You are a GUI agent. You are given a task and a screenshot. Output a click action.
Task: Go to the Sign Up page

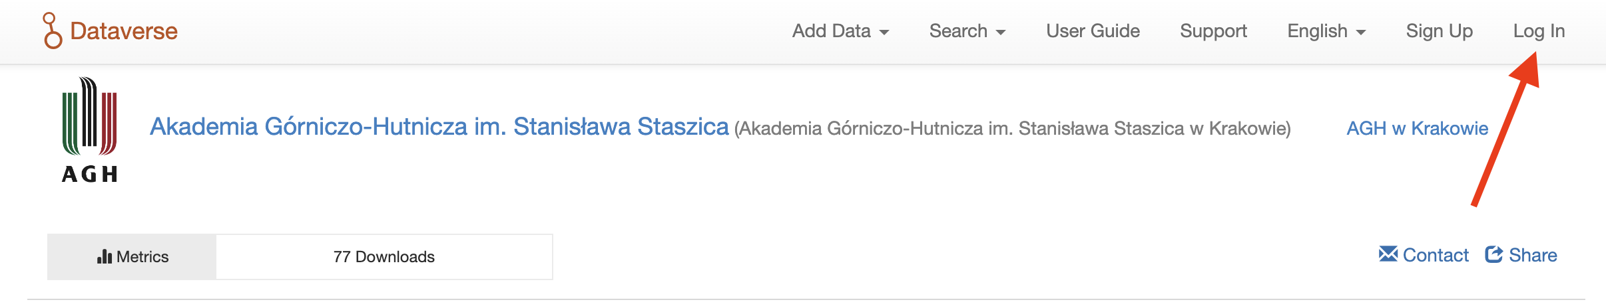[x=1439, y=31]
